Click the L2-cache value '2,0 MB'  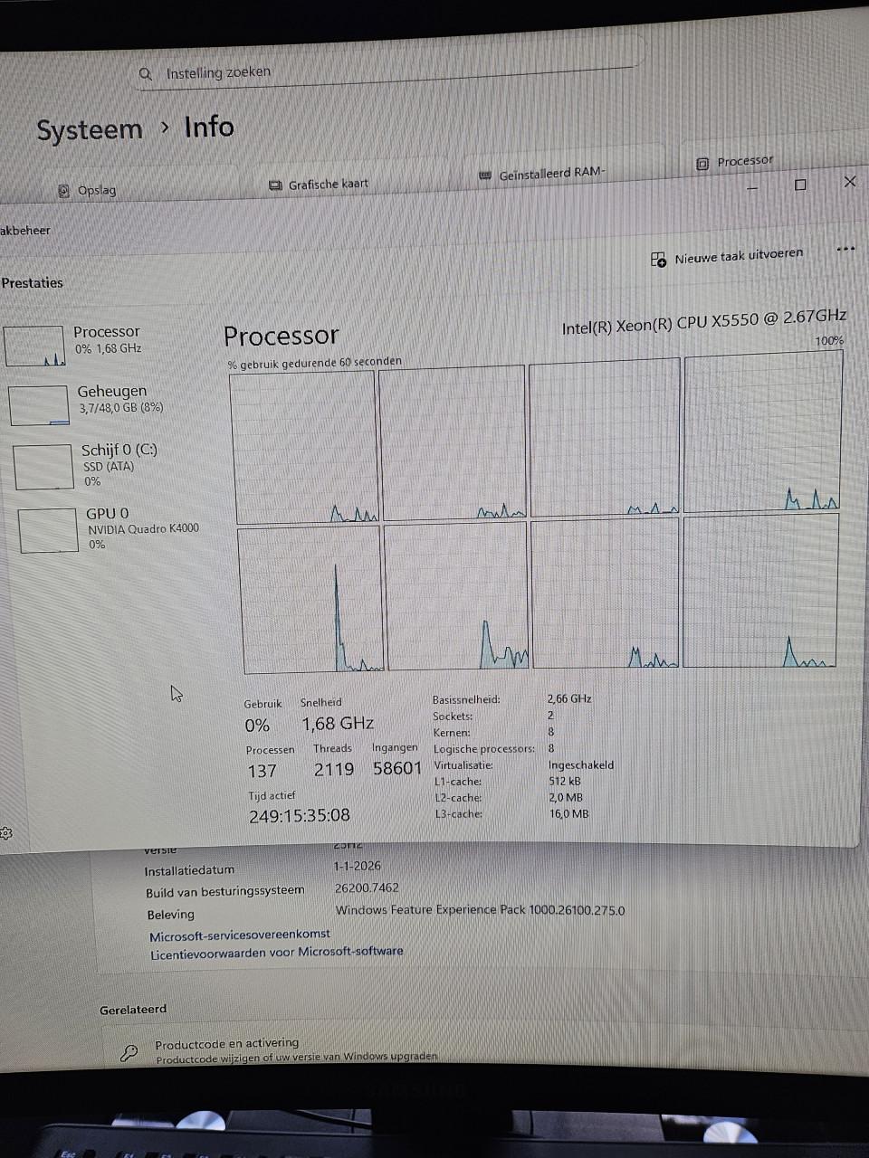pyautogui.click(x=567, y=797)
